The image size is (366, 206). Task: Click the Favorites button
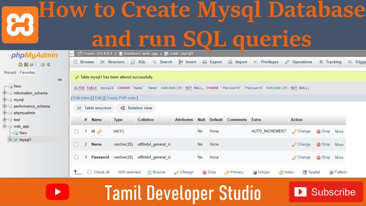click(27, 73)
